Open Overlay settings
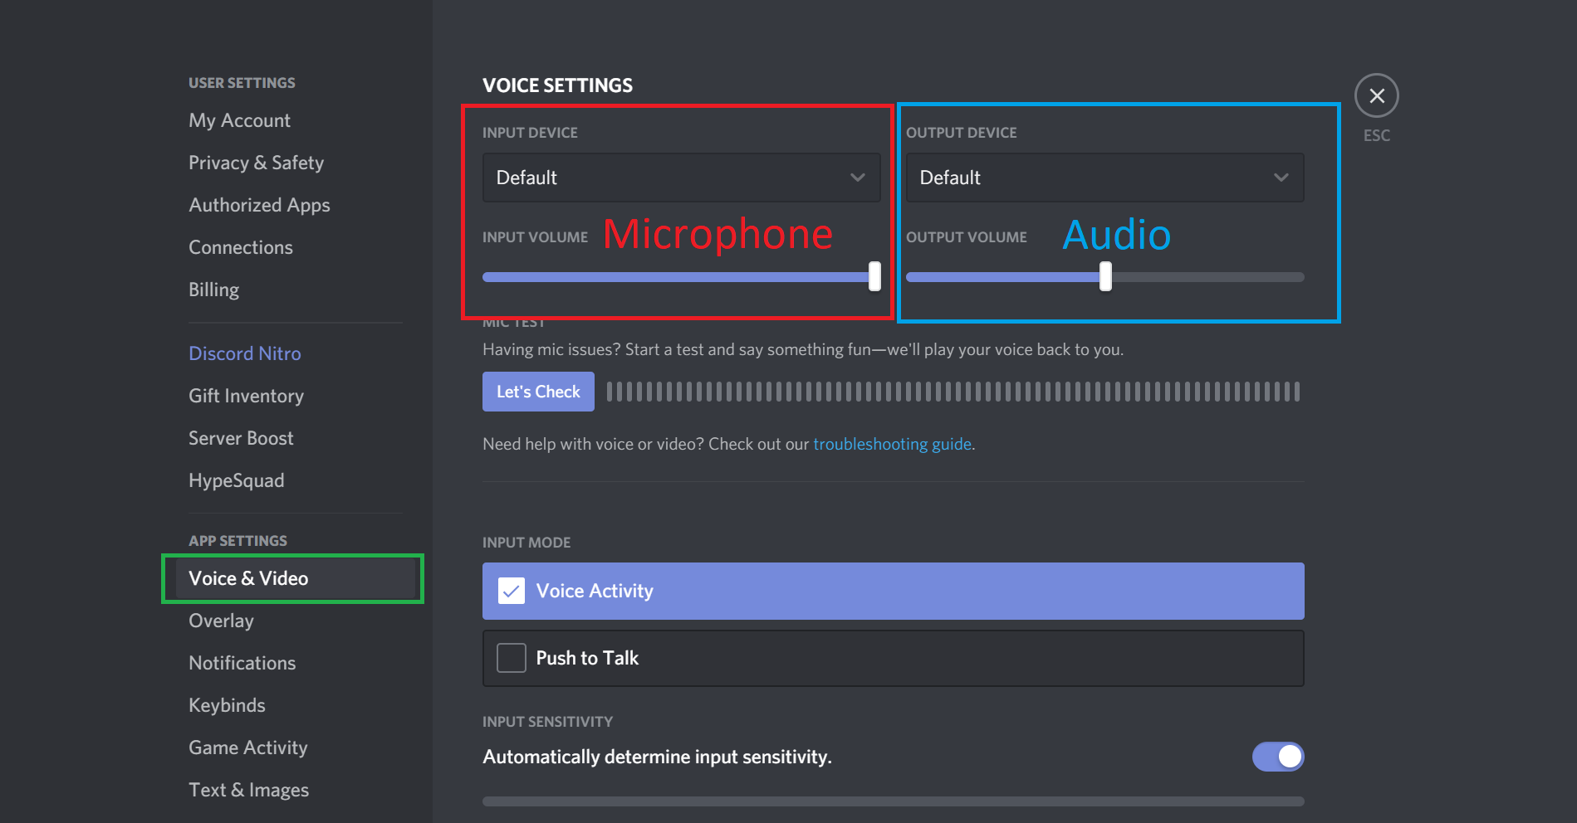Viewport: 1577px width, 823px height. [x=221, y=621]
